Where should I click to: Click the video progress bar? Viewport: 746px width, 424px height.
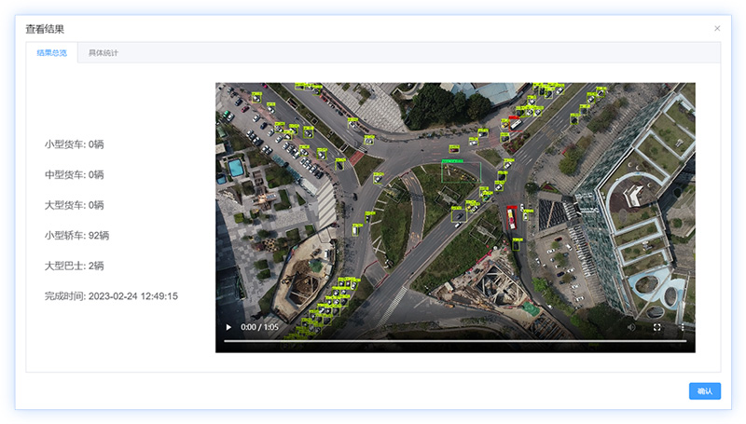point(455,341)
